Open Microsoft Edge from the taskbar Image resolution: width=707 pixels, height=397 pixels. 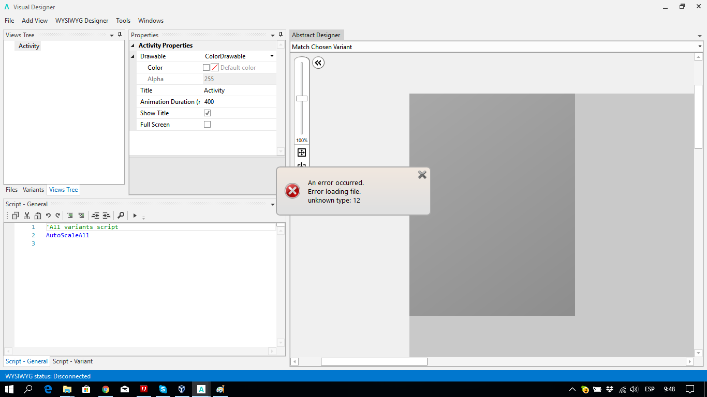(48, 389)
